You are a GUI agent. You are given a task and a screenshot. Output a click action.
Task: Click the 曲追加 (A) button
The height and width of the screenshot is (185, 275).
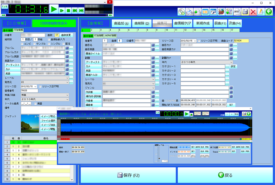click(x=121, y=23)
